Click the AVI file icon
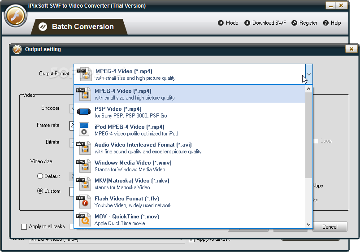360x252 pixels. (x=83, y=148)
